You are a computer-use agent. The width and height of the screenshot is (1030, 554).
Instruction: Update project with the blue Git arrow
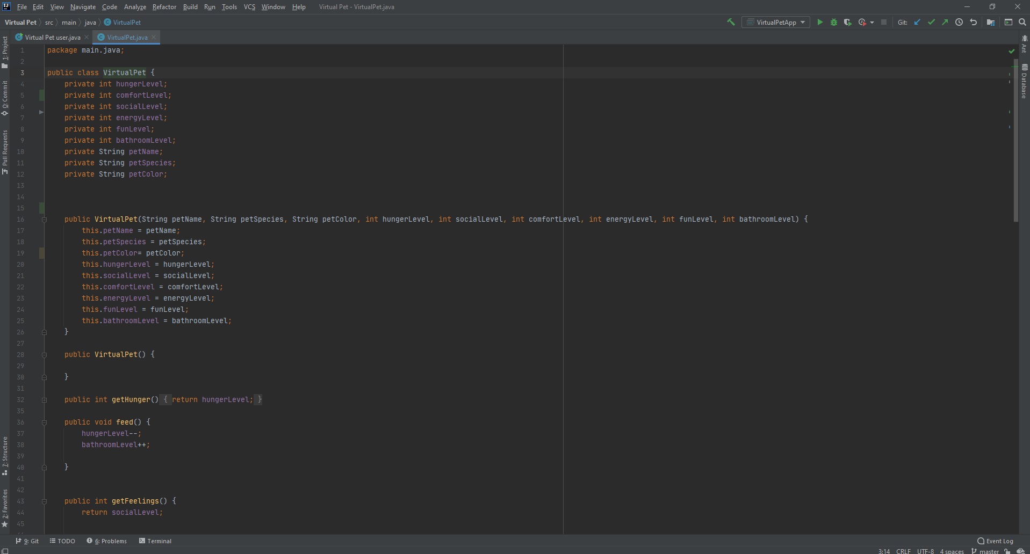[917, 22]
